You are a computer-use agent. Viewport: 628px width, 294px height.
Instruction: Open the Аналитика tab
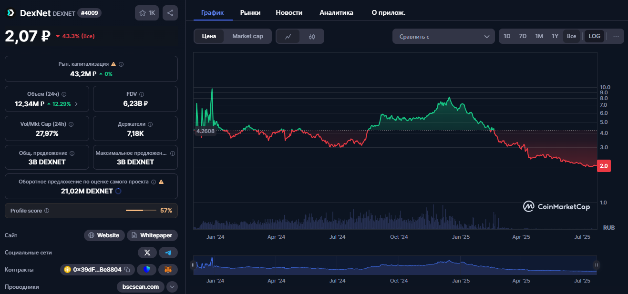(336, 12)
